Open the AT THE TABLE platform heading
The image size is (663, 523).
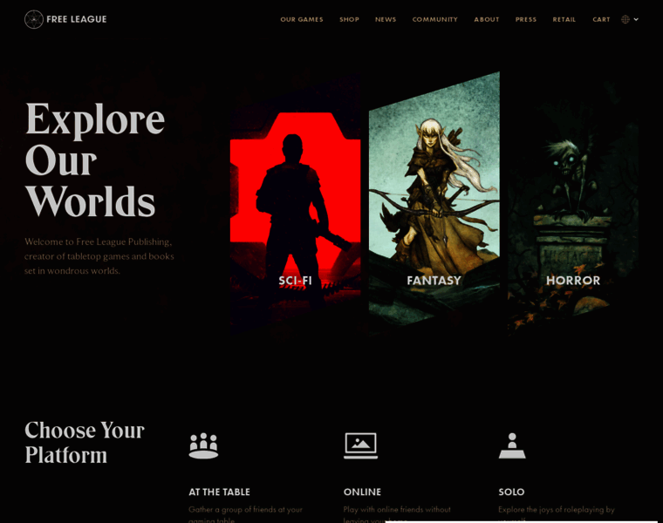click(219, 492)
